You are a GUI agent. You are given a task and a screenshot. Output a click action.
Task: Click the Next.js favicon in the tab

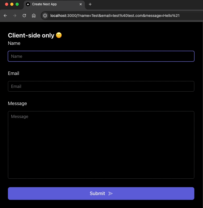click(28, 4)
